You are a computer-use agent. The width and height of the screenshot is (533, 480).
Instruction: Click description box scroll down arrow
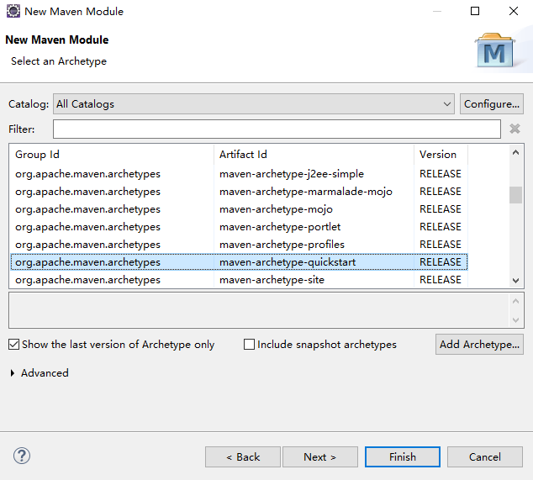tap(515, 320)
